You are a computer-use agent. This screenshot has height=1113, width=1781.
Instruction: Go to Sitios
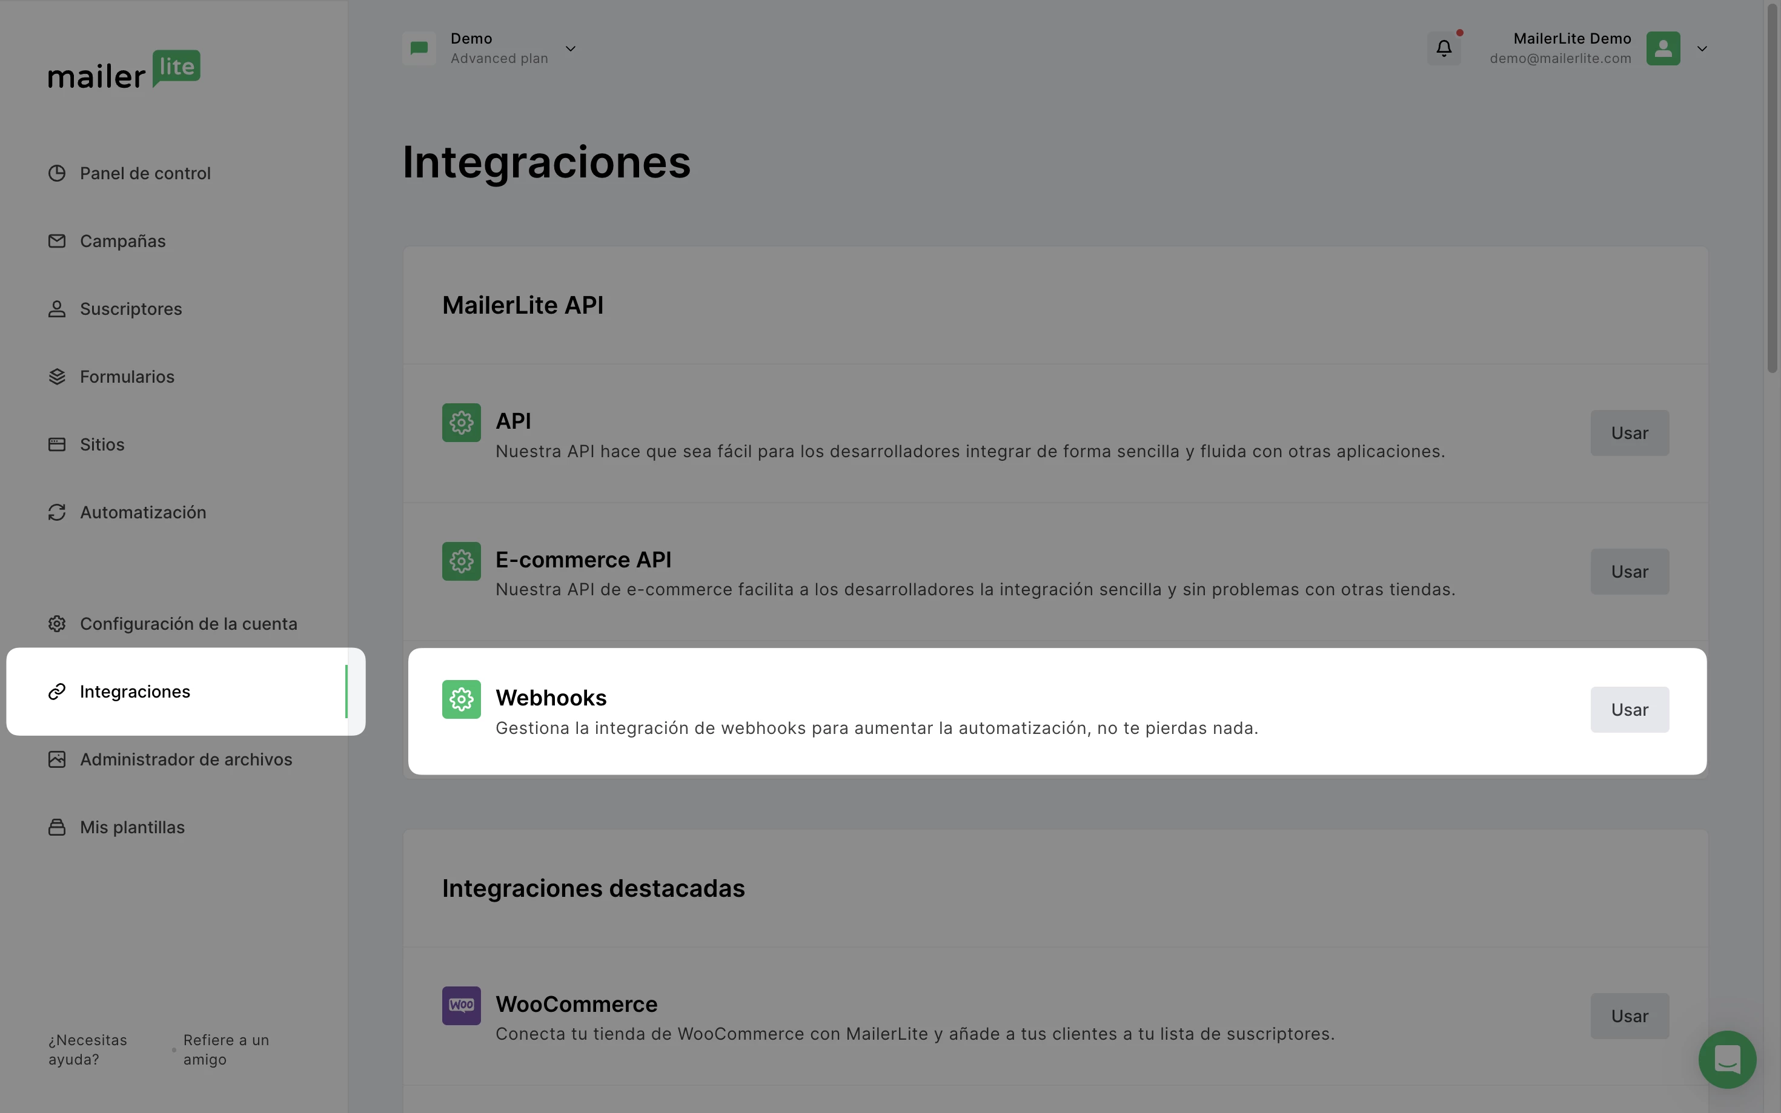pyautogui.click(x=102, y=444)
